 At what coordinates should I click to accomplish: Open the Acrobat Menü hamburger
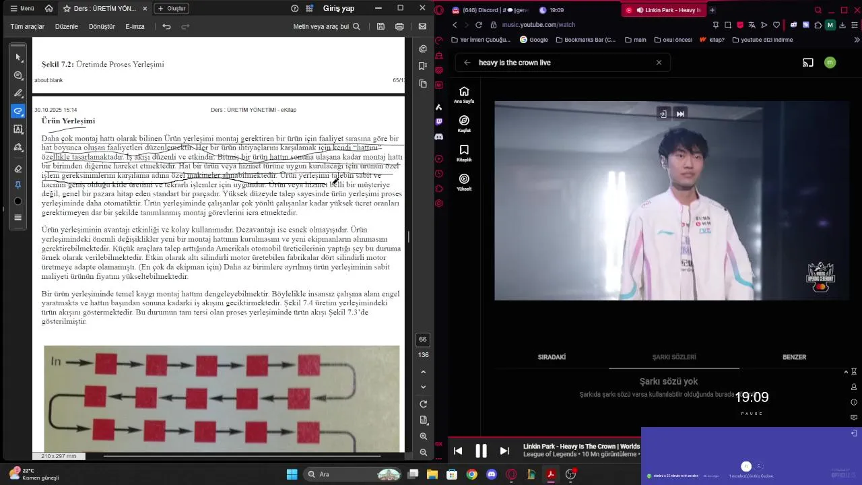point(22,9)
